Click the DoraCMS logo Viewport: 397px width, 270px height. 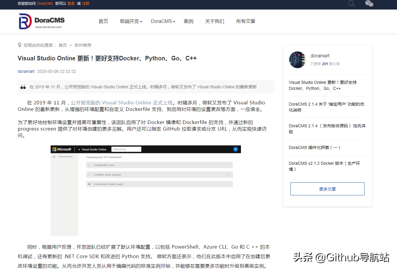tap(42, 21)
